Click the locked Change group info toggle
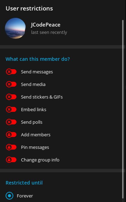Viewport: 126px width, 202px height. [11, 160]
